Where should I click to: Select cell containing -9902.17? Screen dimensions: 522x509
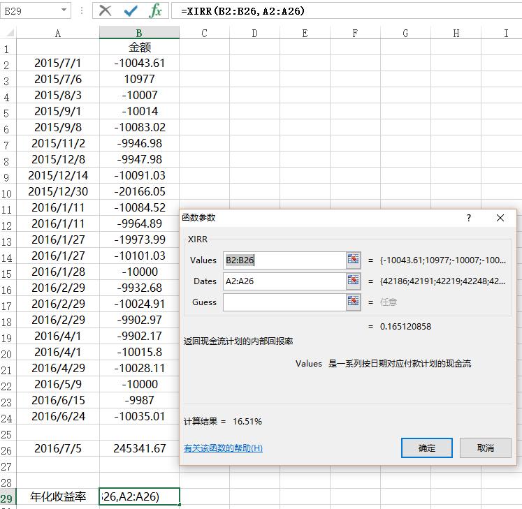[x=139, y=337]
